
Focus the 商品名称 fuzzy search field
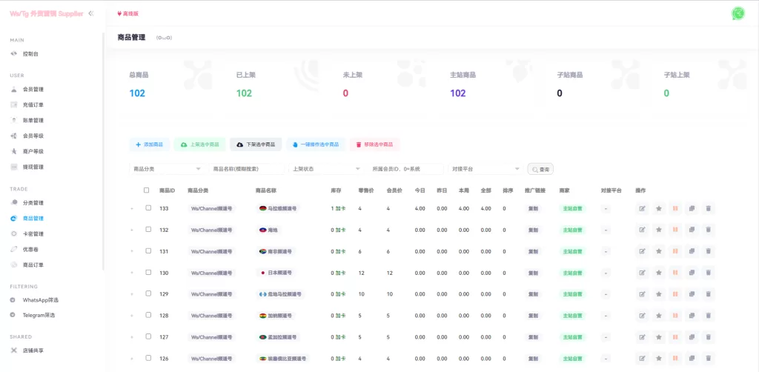[x=247, y=169]
